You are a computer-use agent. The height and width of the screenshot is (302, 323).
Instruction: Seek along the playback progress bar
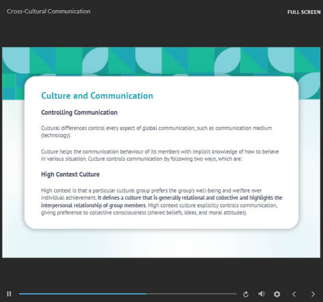click(128, 294)
